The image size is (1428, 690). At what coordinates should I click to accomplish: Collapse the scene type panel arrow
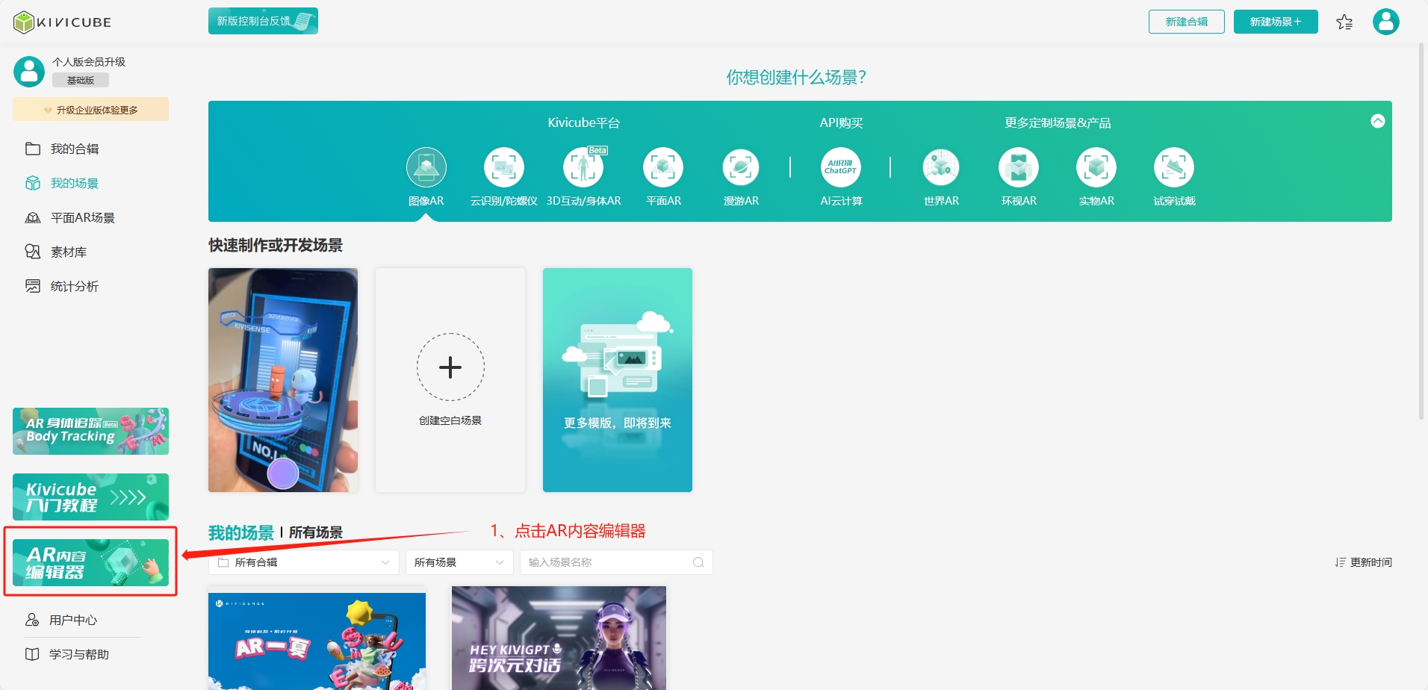point(1378,121)
